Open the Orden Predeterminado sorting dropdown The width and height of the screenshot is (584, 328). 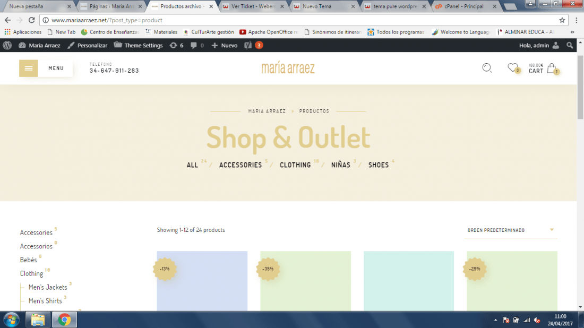[511, 230]
